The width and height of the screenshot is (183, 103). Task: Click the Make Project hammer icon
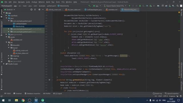[x=89, y=6]
